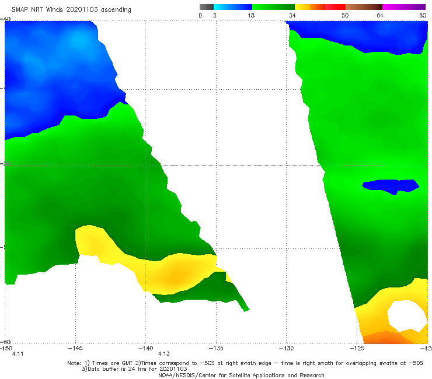The height and width of the screenshot is (379, 432).
Task: Click the '34' label under the color bar
Action: [292, 15]
